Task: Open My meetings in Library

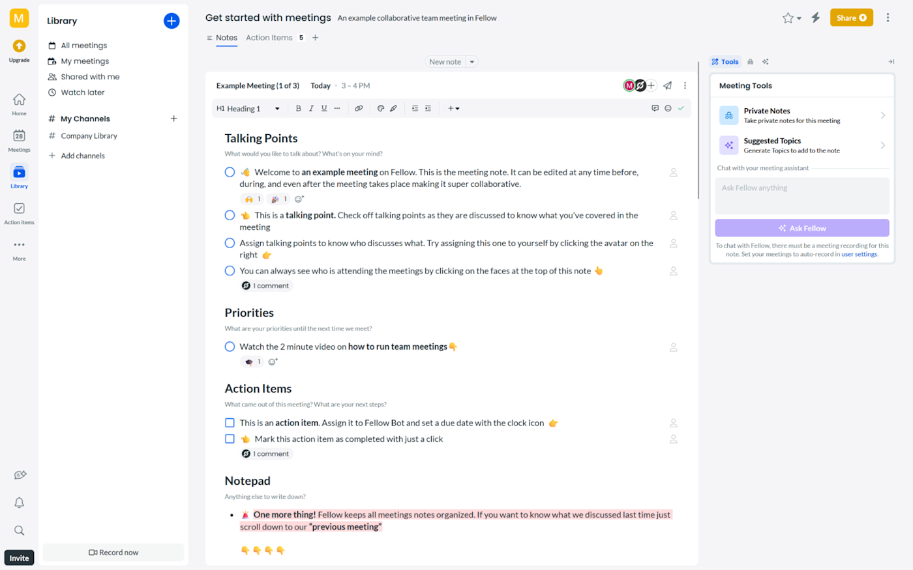Action: pyautogui.click(x=85, y=61)
